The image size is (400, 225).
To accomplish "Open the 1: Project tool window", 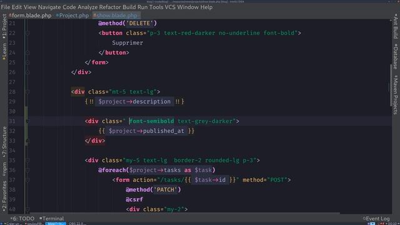I will 4,26.
